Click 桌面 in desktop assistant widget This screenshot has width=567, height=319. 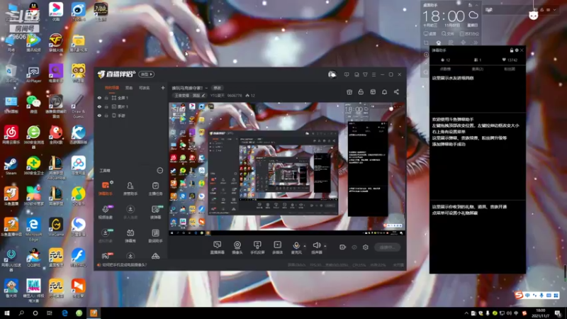[430, 33]
